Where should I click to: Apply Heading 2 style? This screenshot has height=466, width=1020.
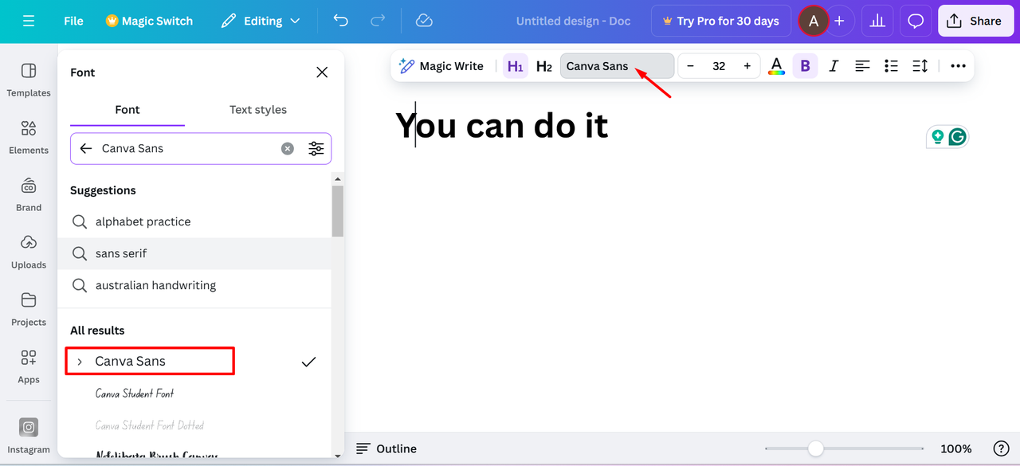pos(544,66)
